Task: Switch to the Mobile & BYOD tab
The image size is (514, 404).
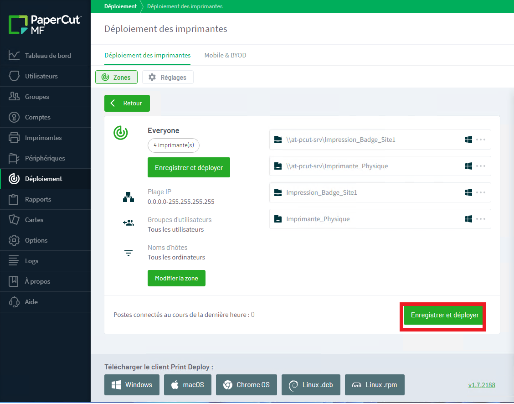Action: click(x=224, y=55)
